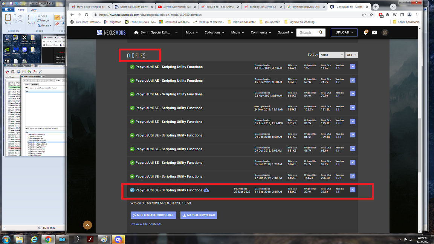Open Discord from the taskbar

(118, 239)
